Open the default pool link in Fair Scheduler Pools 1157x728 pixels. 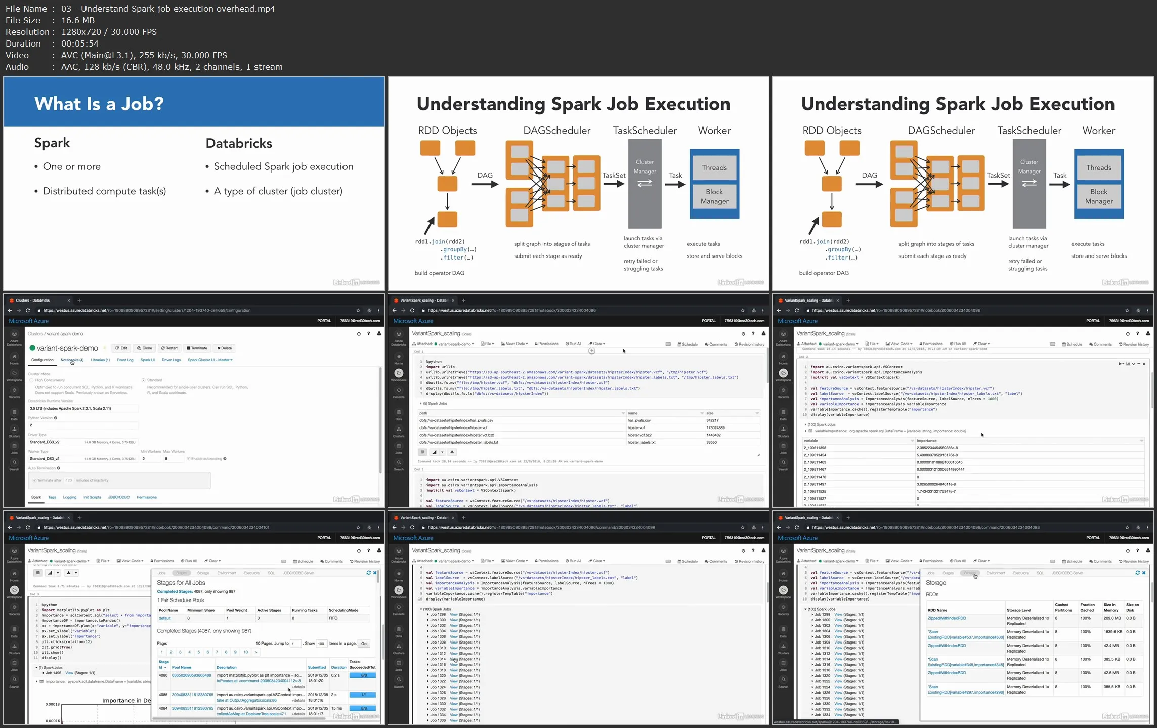click(x=165, y=618)
